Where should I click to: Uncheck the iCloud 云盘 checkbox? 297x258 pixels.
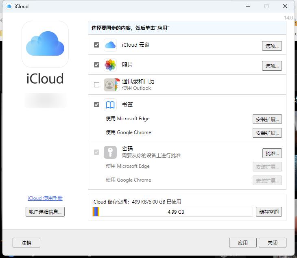tap(96, 45)
